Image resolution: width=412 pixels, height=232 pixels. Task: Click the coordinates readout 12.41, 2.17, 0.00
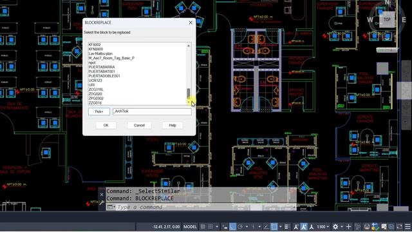point(166,226)
